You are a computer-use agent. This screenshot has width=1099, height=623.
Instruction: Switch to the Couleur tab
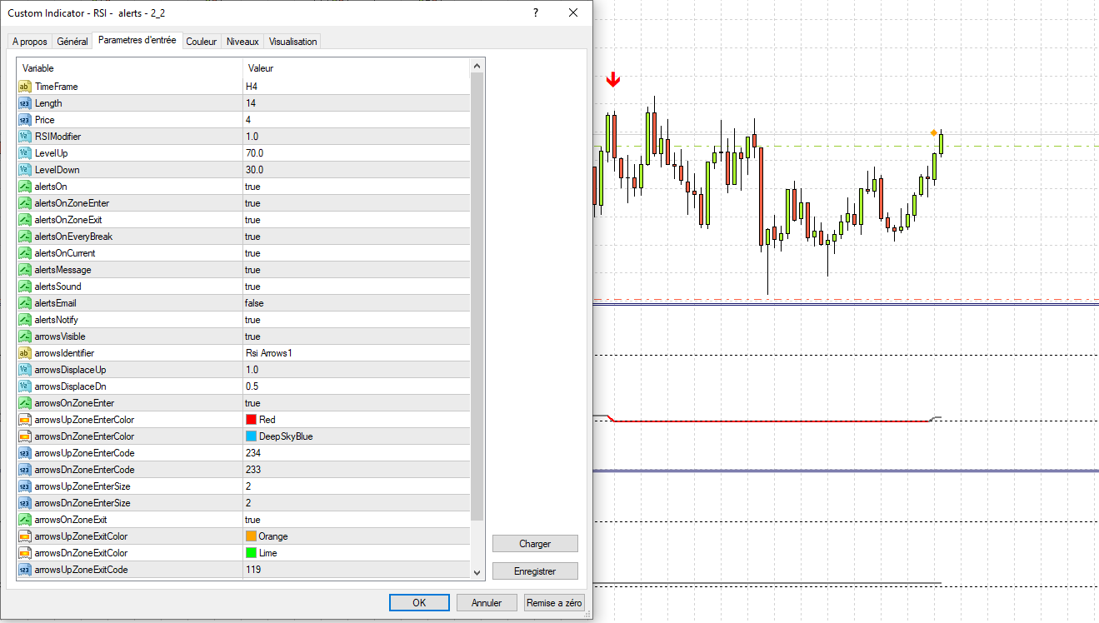tap(202, 42)
